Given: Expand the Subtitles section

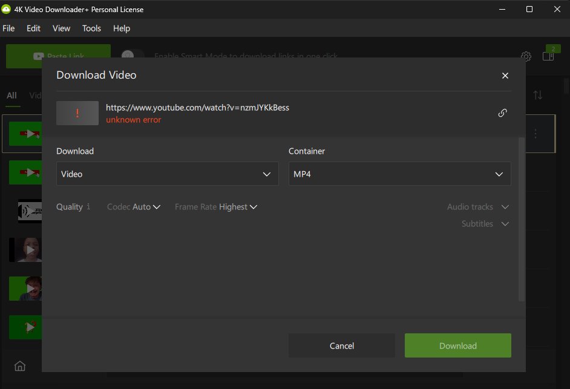Looking at the screenshot, I should 485,224.
